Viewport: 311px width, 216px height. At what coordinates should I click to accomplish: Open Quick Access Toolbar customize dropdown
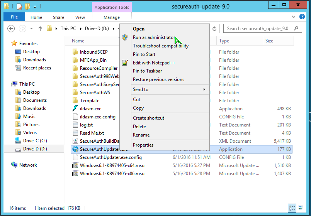point(35,7)
